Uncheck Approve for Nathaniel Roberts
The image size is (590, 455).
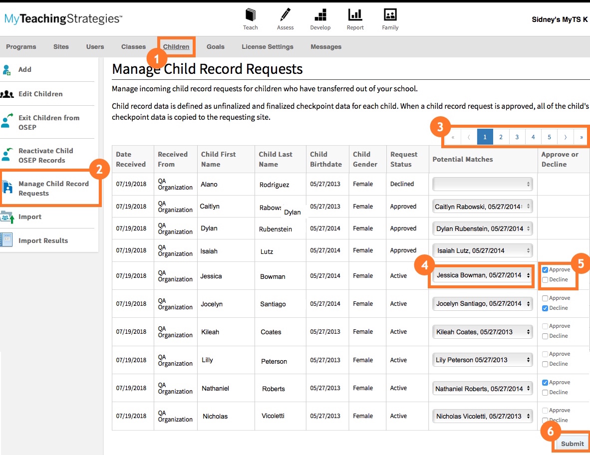click(x=545, y=383)
